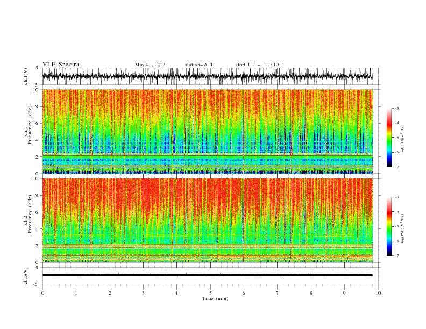Click the "station=ATH" label
This screenshot has height=329, width=426.
click(x=200, y=65)
